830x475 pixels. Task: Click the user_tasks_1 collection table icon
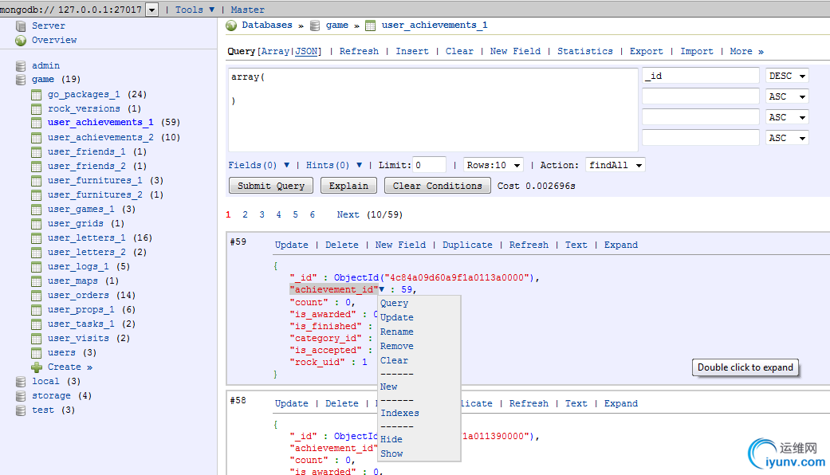click(x=36, y=324)
